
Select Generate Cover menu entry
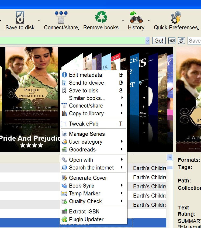[x=93, y=178]
